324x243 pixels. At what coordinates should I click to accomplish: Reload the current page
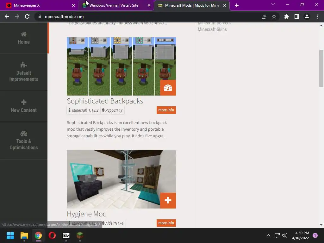[27, 16]
